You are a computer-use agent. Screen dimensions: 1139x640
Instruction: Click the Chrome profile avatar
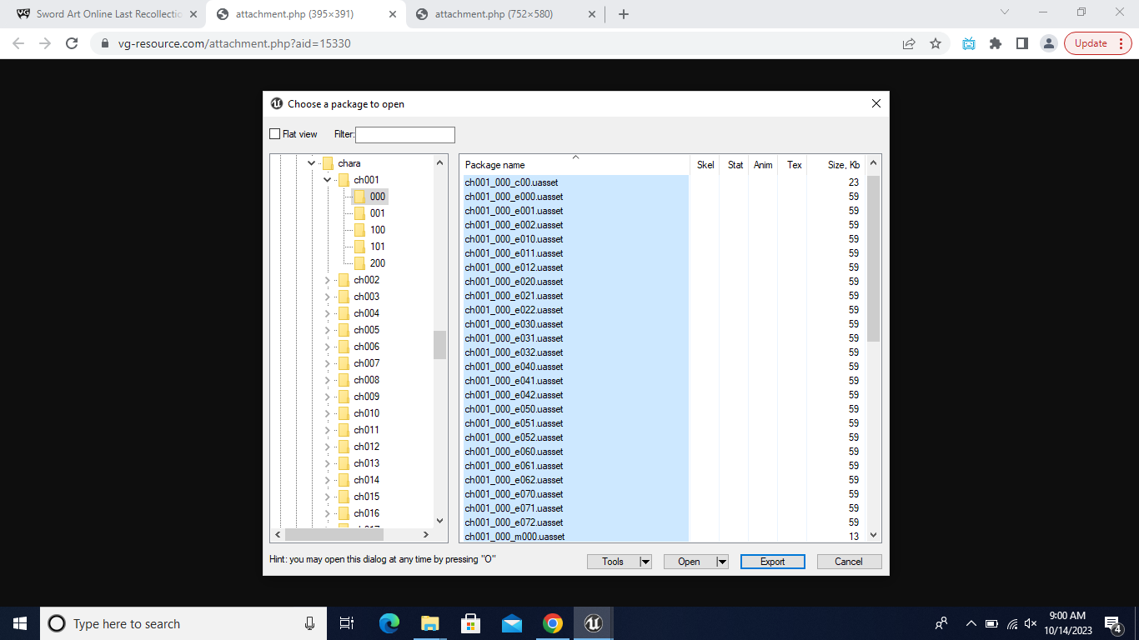[1049, 43]
